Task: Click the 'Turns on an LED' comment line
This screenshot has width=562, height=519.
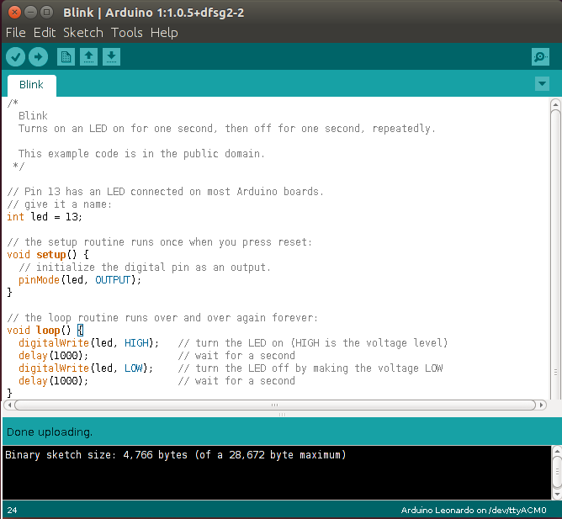Action: tap(227, 129)
